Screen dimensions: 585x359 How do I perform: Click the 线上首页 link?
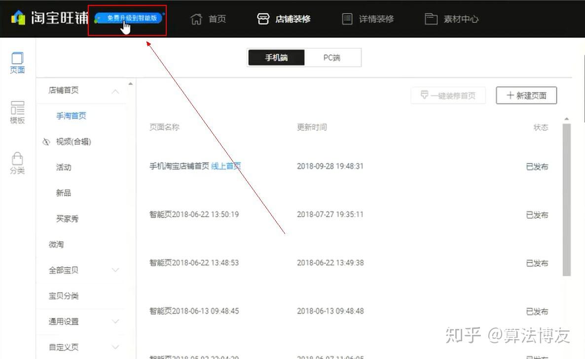(x=226, y=166)
